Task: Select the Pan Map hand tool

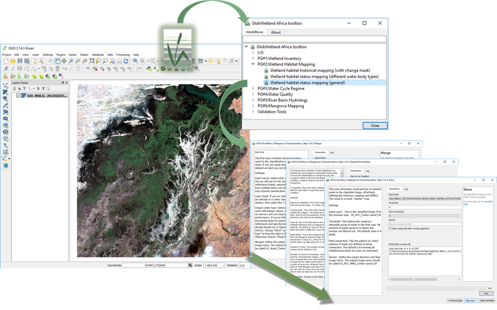Action: 58,61
